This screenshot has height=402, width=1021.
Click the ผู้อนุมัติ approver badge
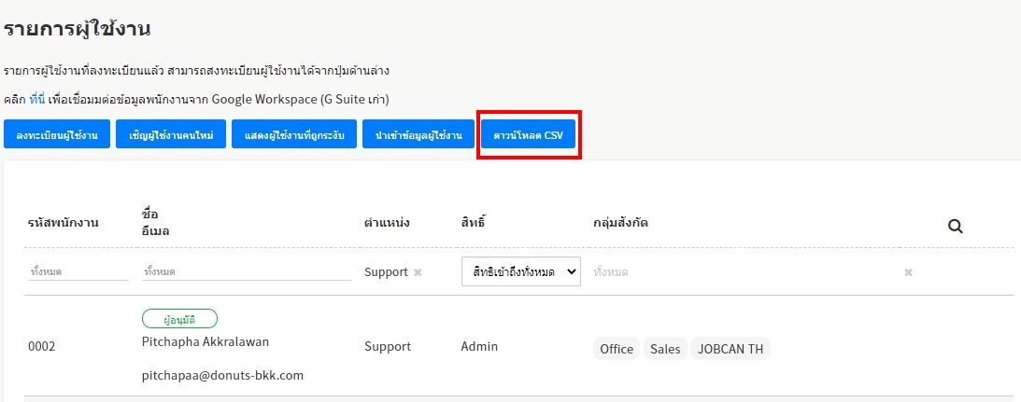[179, 318]
